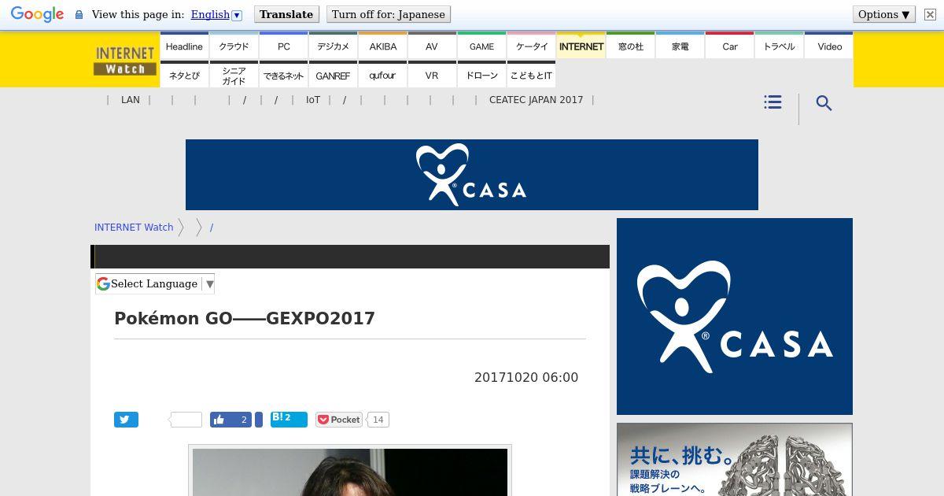Select the INTERNET tab
This screenshot has height=496, width=944.
pos(581,46)
